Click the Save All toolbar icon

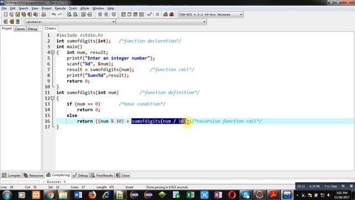pyautogui.click(x=23, y=14)
